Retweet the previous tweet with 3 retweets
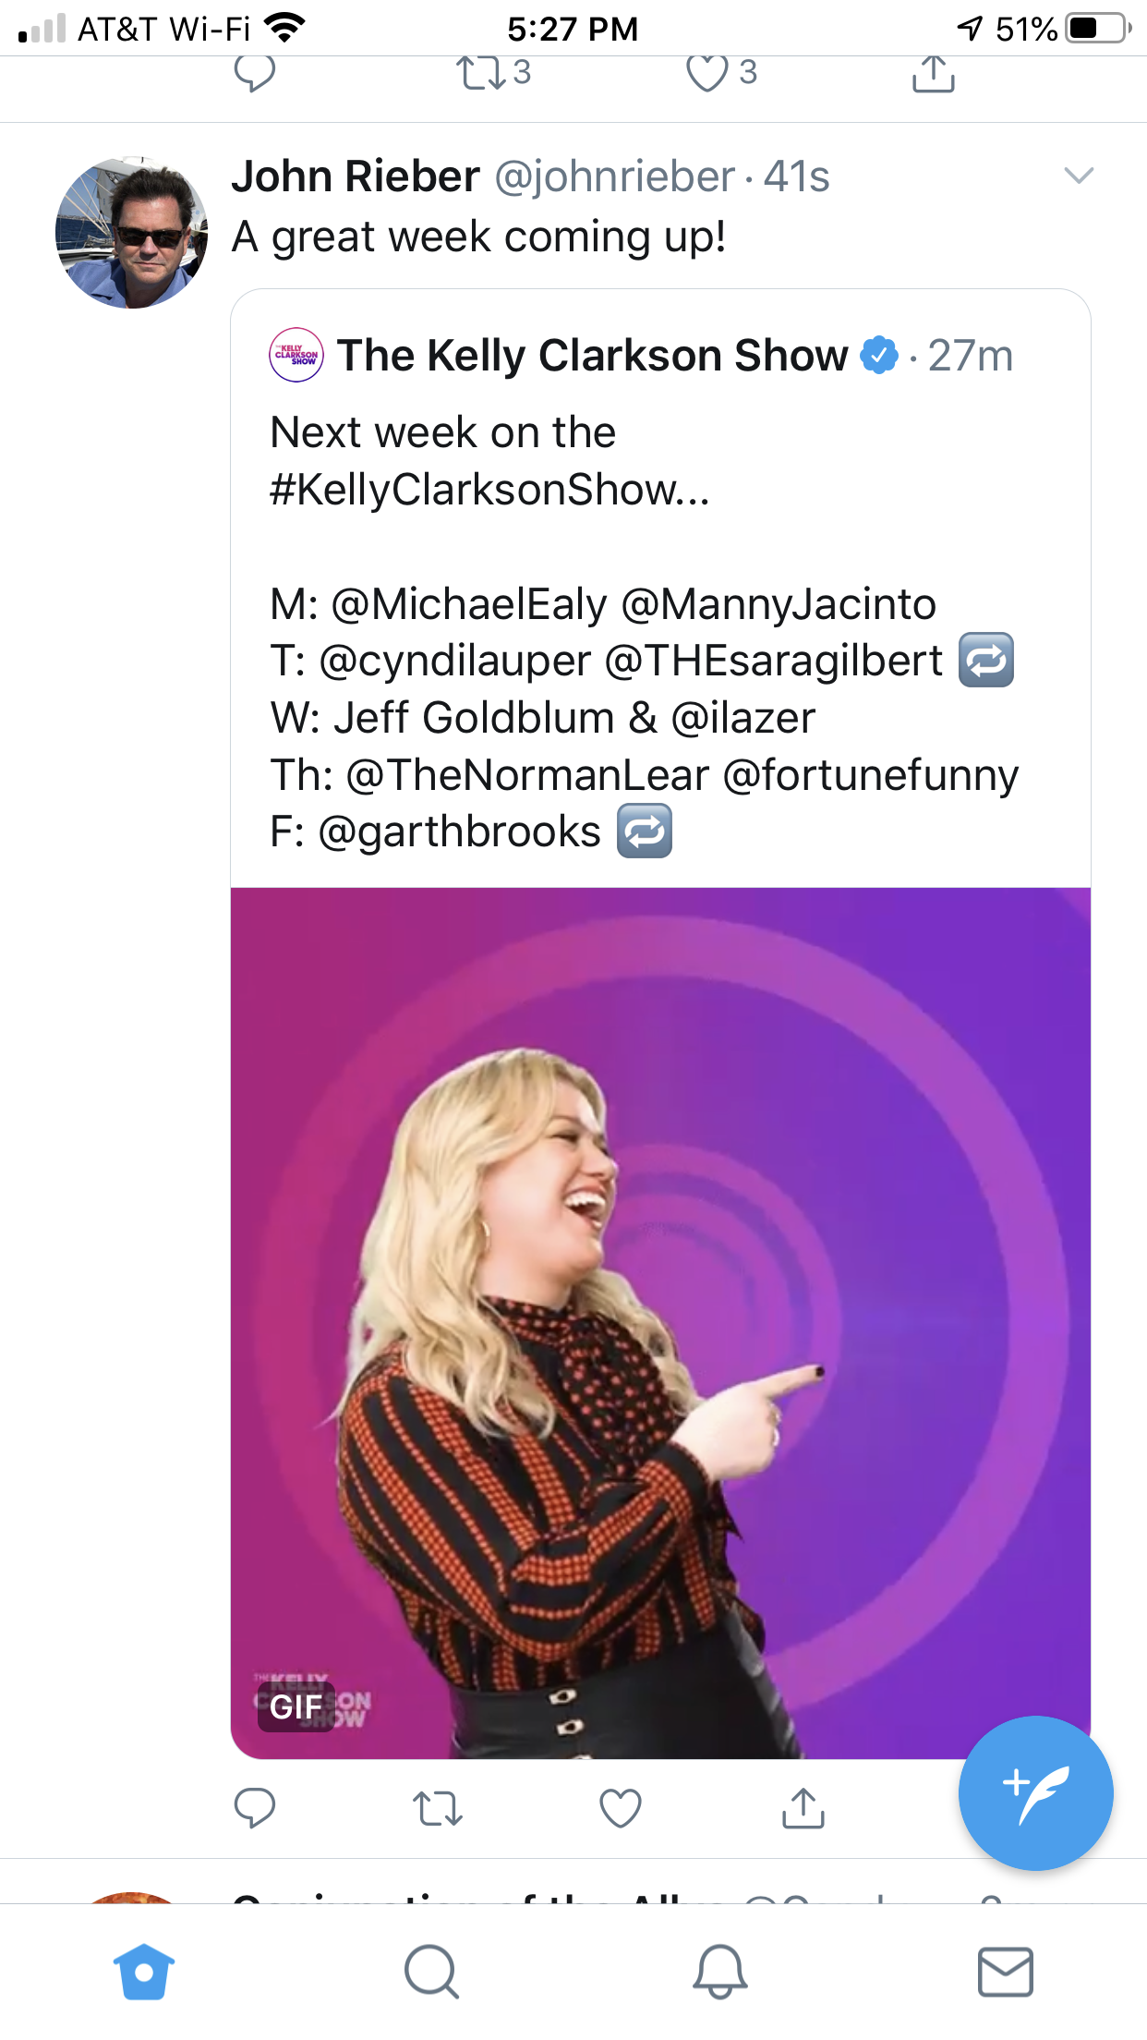The height and width of the screenshot is (2040, 1147). click(482, 74)
